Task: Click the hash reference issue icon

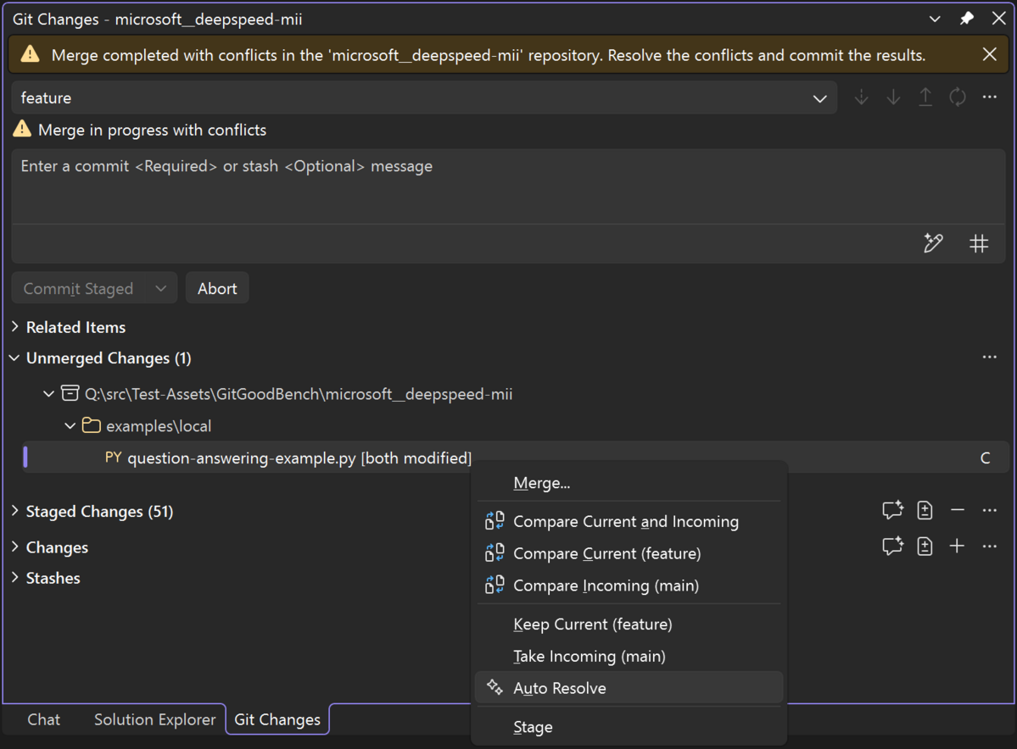Action: pos(979,244)
